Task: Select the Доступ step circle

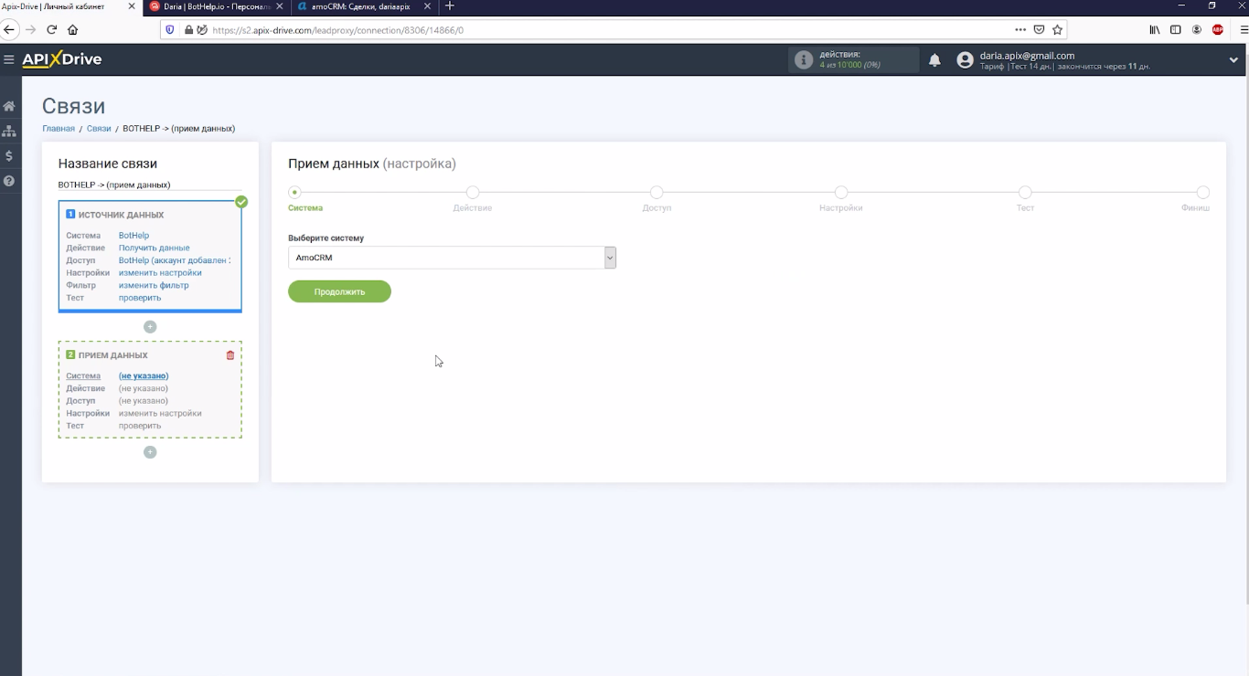Action: (657, 193)
